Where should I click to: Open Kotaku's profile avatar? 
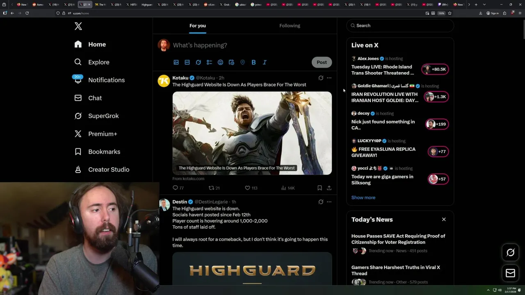click(x=164, y=81)
